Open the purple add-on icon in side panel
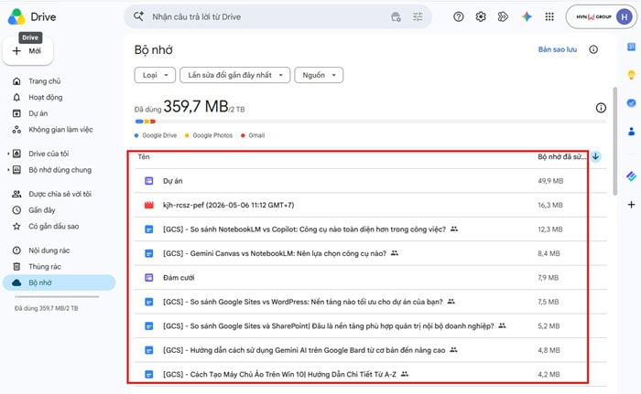The height and width of the screenshot is (394, 641). (631, 176)
